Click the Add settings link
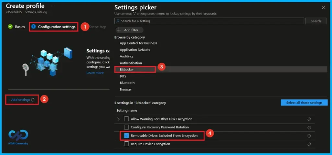The width and height of the screenshot is (332, 155). pyautogui.click(x=20, y=100)
